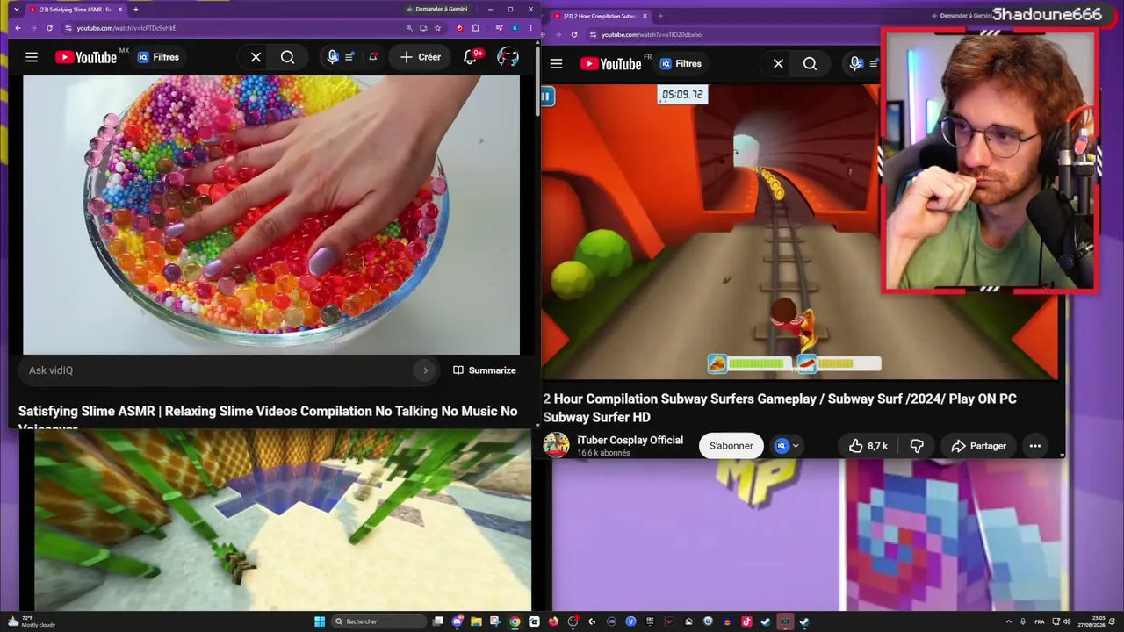Clear the search in the right YouTube window

(x=778, y=63)
